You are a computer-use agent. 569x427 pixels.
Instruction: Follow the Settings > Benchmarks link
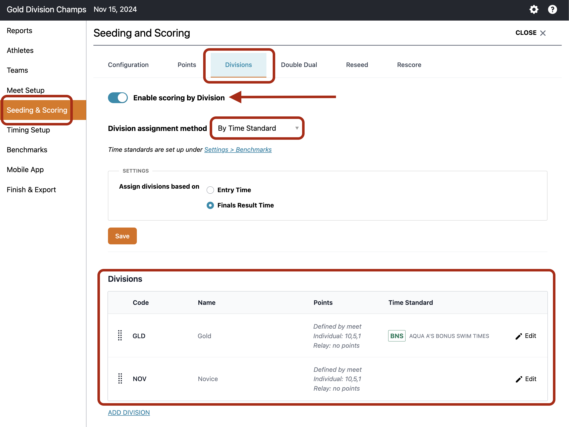(x=238, y=150)
